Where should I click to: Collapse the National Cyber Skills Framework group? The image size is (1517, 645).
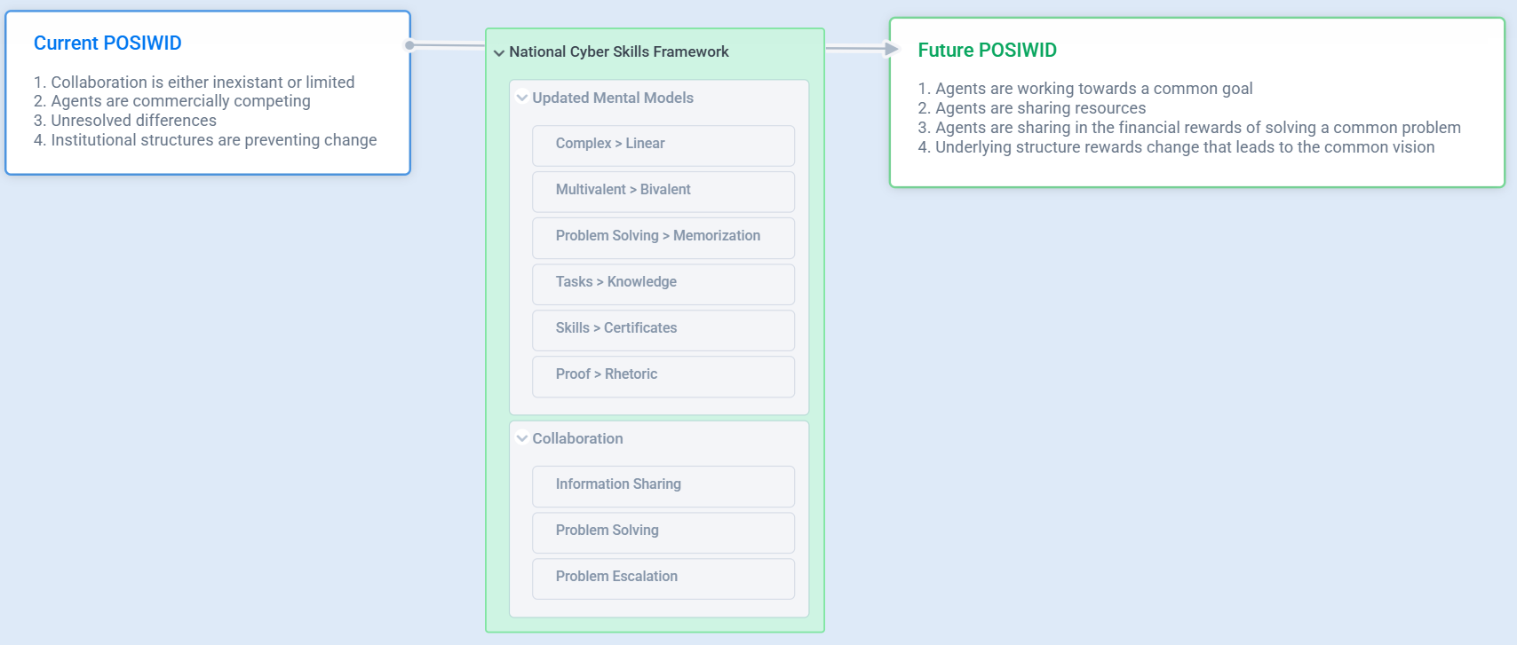tap(499, 53)
